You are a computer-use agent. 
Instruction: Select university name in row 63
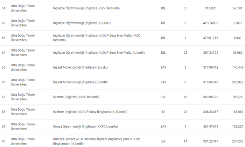coord(23,38)
